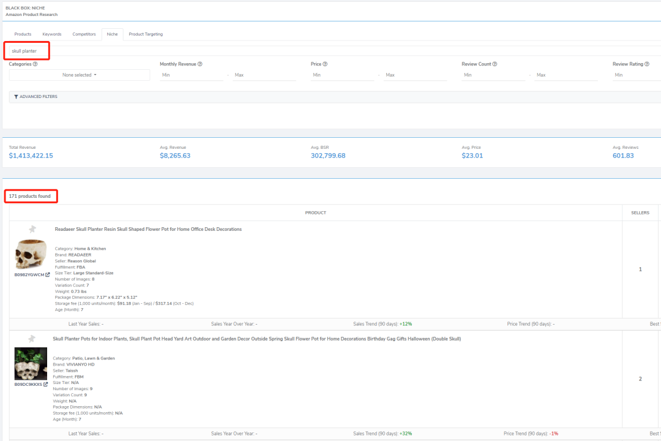The width and height of the screenshot is (661, 441).
Task: Open the Categories 'None selected' dropdown
Action: click(80, 75)
